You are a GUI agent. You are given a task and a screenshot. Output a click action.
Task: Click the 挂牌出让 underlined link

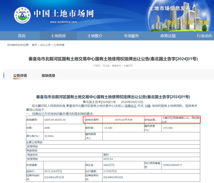(x=131, y=106)
